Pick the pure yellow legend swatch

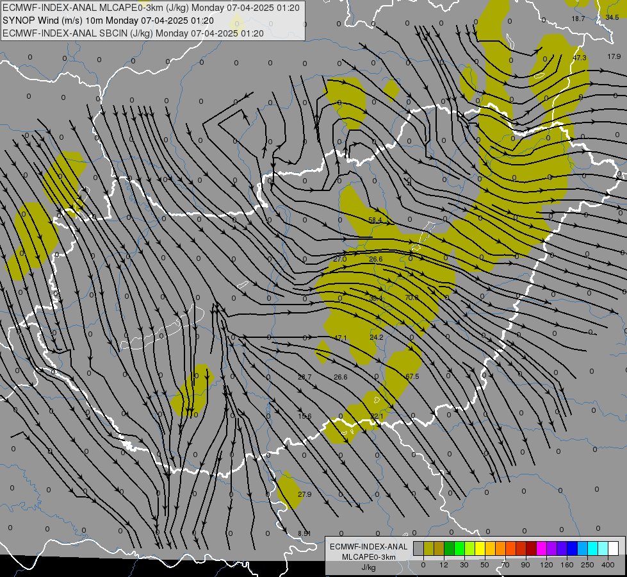pos(480,548)
